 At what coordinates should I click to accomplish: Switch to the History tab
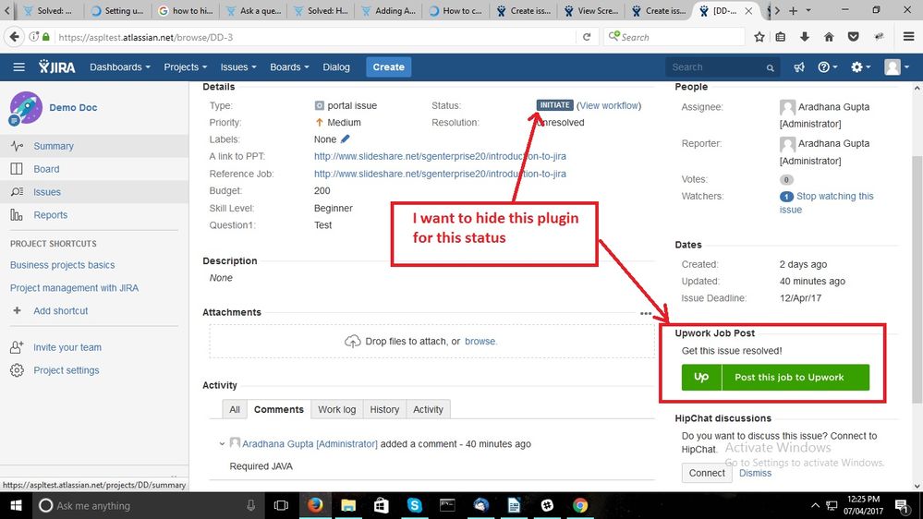384,409
